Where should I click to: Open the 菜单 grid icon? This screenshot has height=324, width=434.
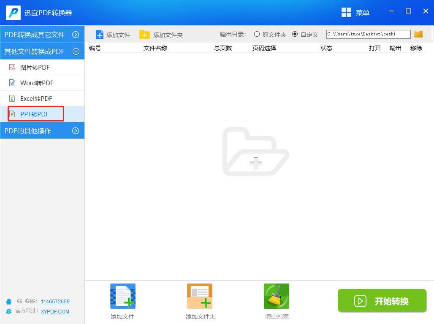(x=346, y=13)
